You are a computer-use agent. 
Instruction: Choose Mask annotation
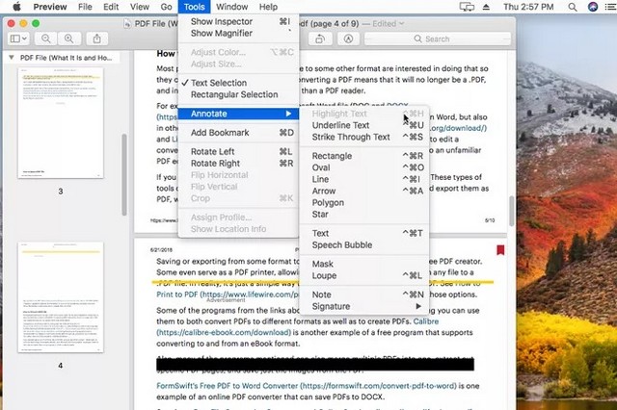tap(364, 264)
